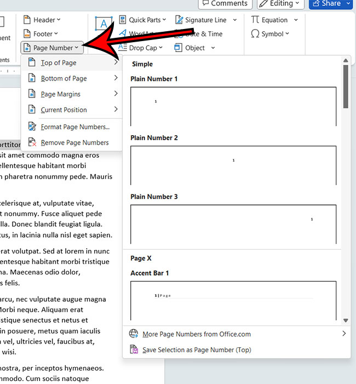Click the Format Page Numbers icon
This screenshot has height=384, width=356.
pos(32,127)
